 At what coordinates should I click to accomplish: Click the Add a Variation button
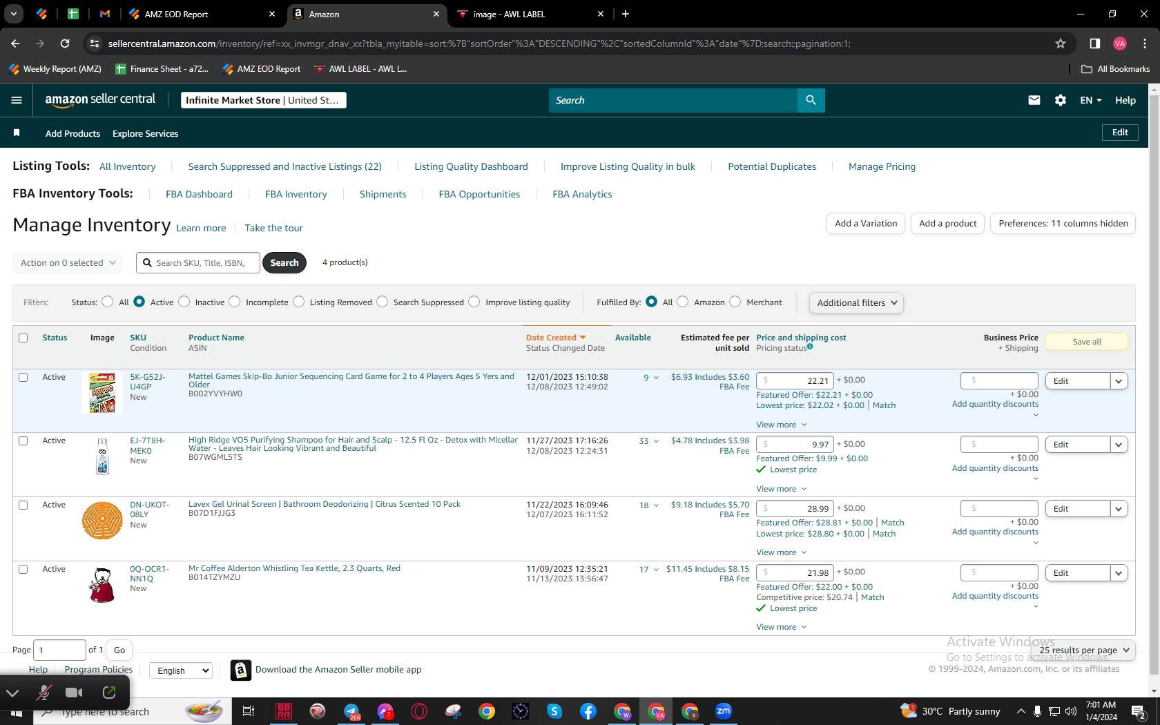click(x=866, y=224)
